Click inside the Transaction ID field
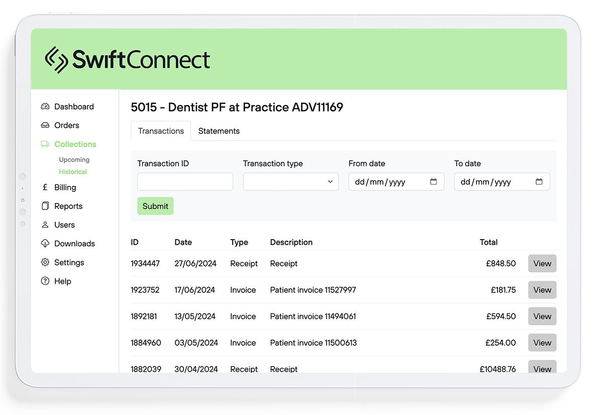Viewport: 593px width, 415px height. click(x=185, y=181)
